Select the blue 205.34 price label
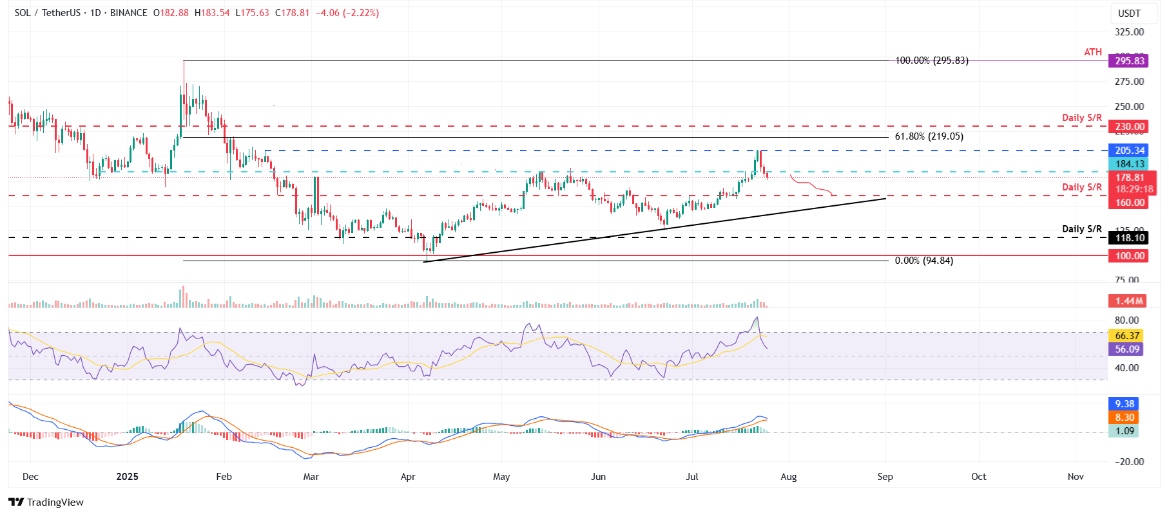This screenshot has height=516, width=1169. [1129, 151]
